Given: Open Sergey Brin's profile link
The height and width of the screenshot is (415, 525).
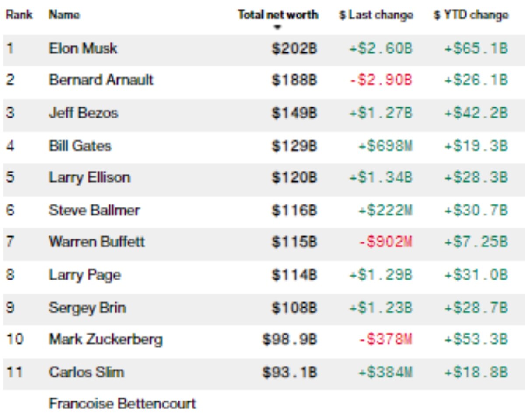Looking at the screenshot, I should point(87,308).
